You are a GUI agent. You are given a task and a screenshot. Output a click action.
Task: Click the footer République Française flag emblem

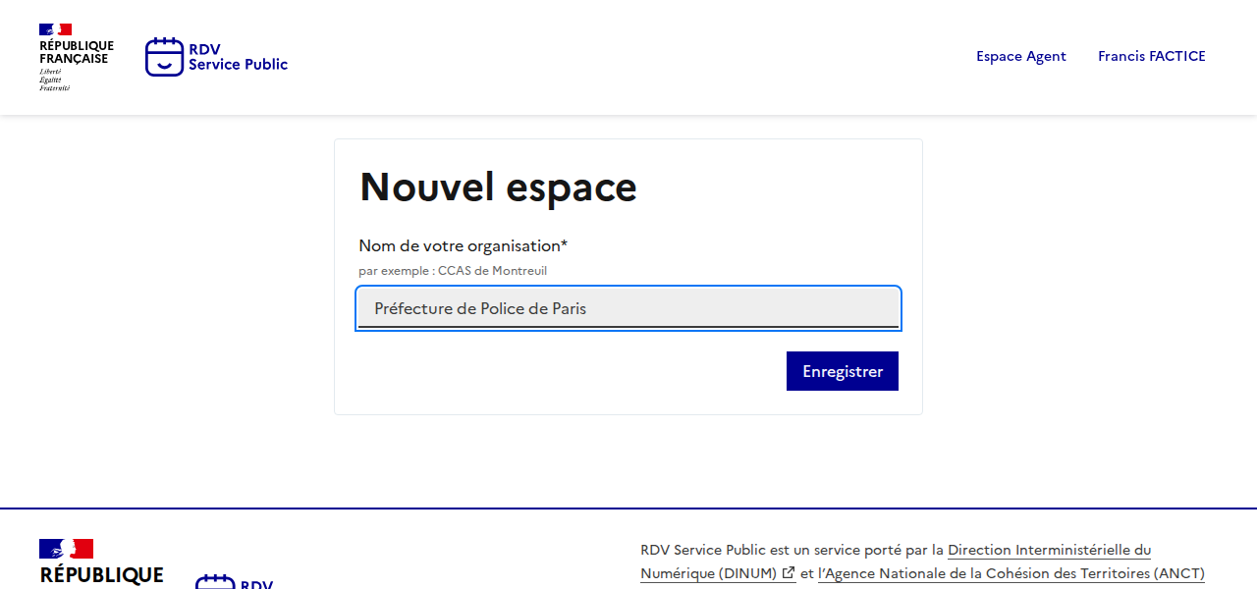point(66,549)
